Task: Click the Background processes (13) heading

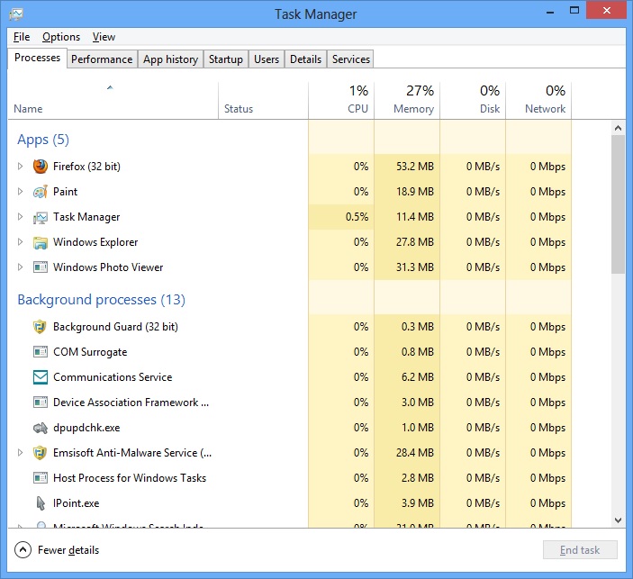Action: [x=102, y=300]
